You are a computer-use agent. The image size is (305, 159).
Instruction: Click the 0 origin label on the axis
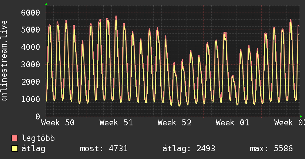tap(37, 116)
